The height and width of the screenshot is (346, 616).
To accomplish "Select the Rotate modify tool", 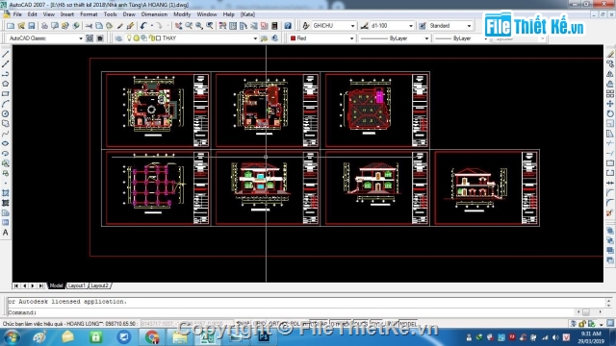I will pos(610,113).
